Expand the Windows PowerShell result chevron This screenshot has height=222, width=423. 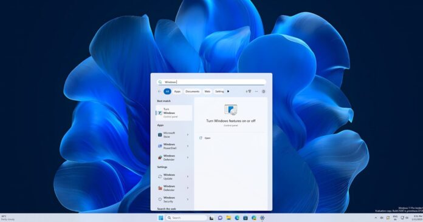[188, 146]
